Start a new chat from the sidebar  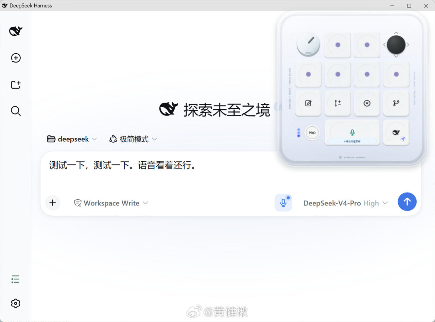(16, 58)
